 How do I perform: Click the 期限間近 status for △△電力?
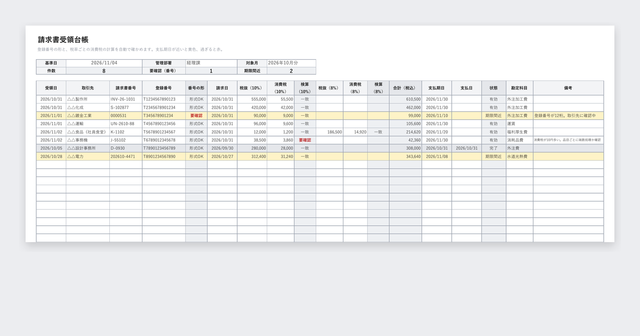[494, 156]
